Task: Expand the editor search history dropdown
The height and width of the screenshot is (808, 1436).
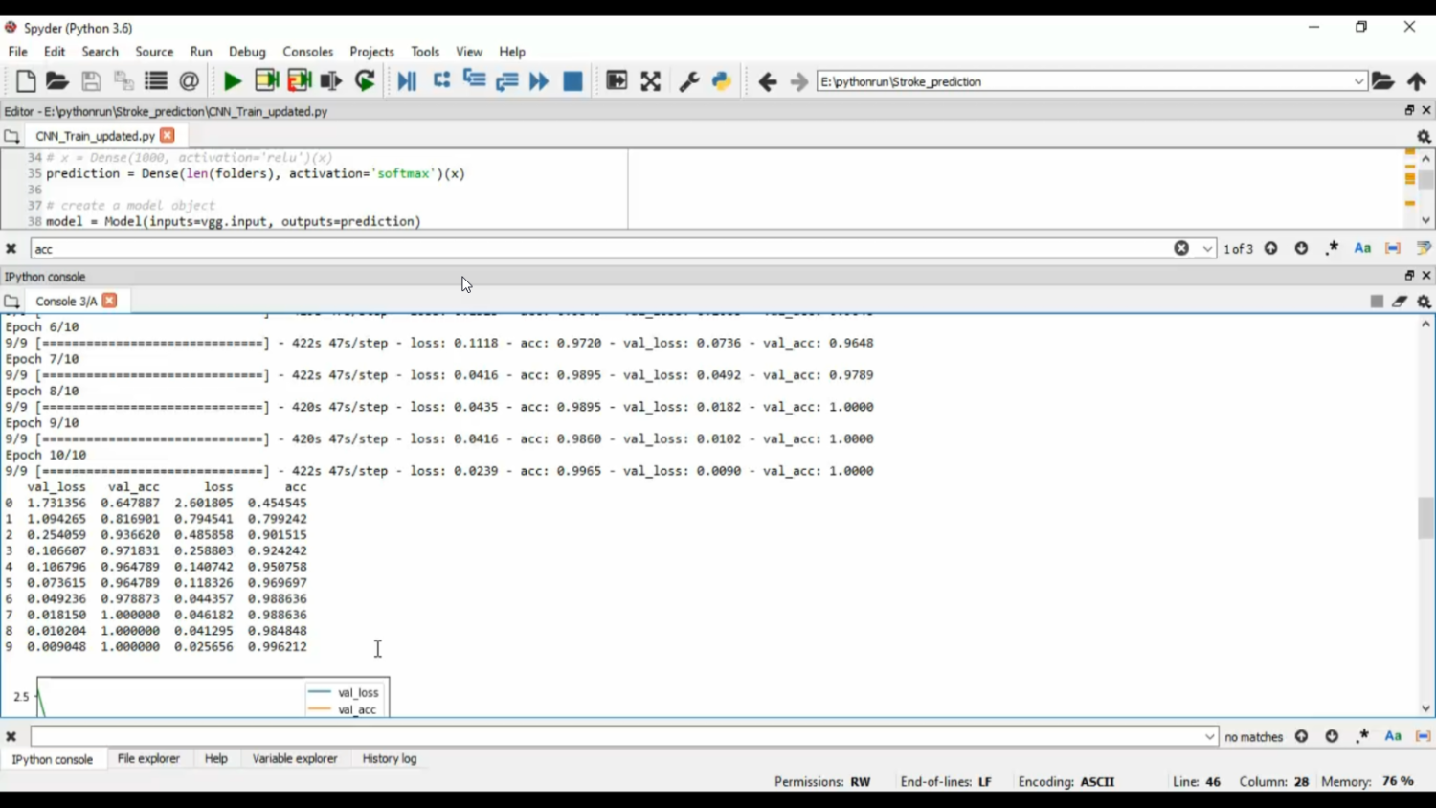Action: (1207, 249)
